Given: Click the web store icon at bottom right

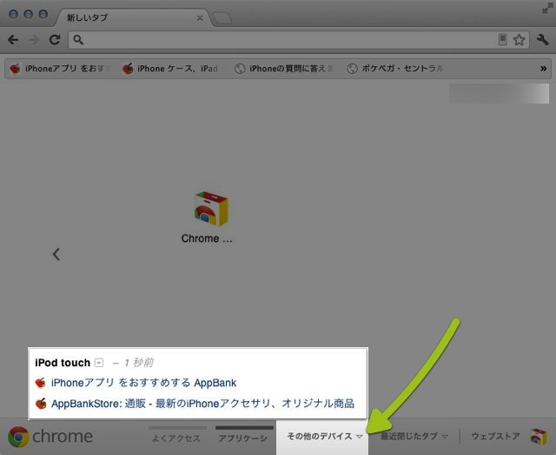Looking at the screenshot, I should 539,436.
